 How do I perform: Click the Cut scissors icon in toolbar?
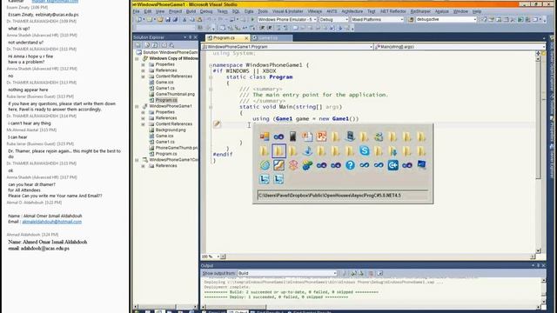185,19
